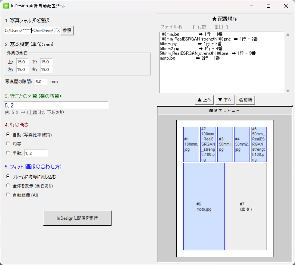The height and width of the screenshot is (265, 295).
Task: Move item down with ▼下へ button
Action: point(225,100)
